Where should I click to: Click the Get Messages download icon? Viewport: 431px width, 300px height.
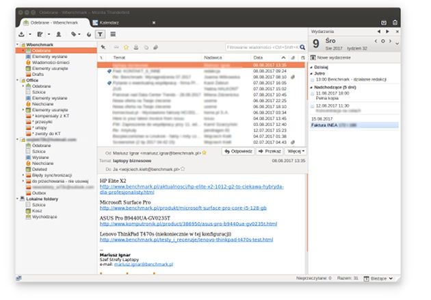pyautogui.click(x=21, y=34)
